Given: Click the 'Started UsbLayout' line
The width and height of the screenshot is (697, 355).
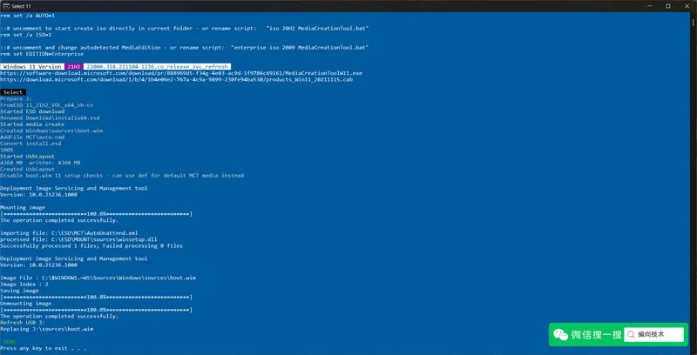Looking at the screenshot, I should 27,157.
